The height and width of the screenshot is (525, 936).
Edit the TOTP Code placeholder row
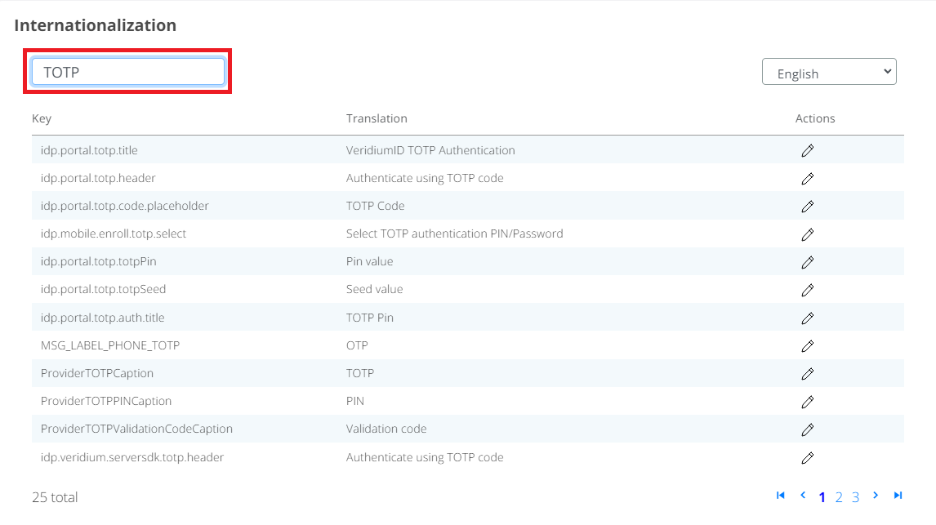tap(807, 206)
